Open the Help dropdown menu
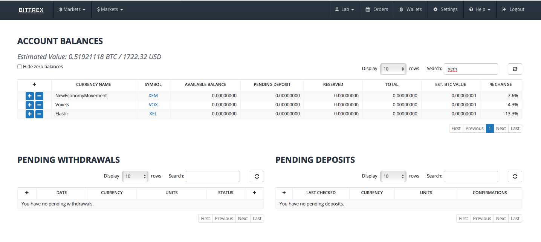The height and width of the screenshot is (242, 541). click(x=480, y=9)
